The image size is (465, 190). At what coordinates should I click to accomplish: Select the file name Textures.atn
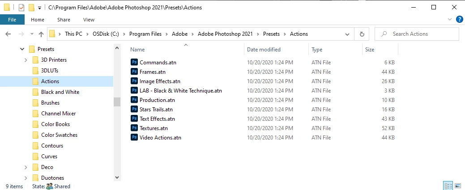154,128
